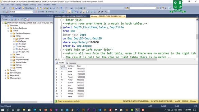Click the editor vertical scrollbar

click(x=197, y=37)
